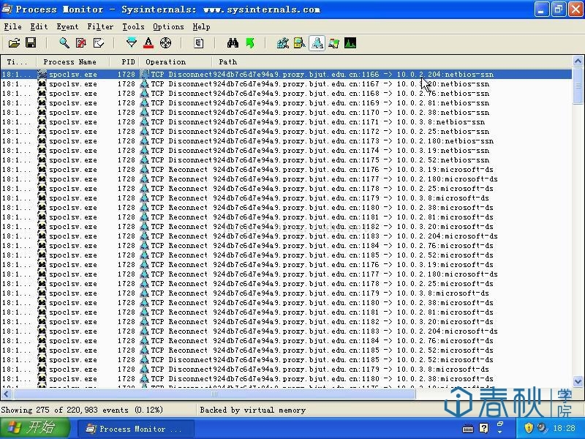Viewport: 585px width, 439px height.
Task: Click the Process Monitor title bar icon
Action: tap(7, 9)
